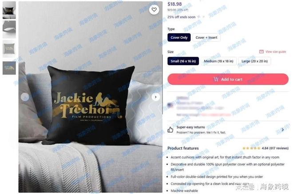Choose Large (20 x 20 in) size
This screenshot has width=293, height=194.
(254, 61)
